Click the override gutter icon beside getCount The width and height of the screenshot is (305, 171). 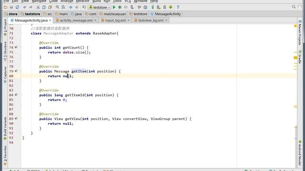pos(16,47)
